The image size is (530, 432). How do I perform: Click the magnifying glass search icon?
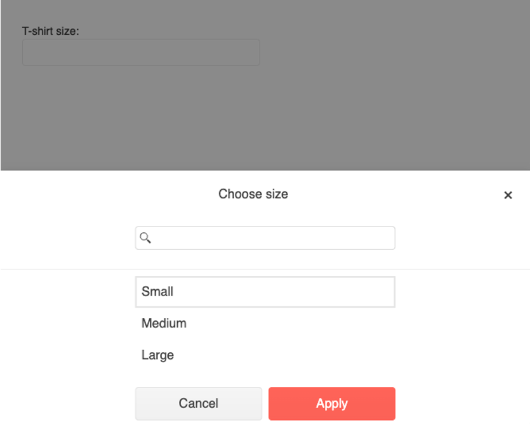coord(145,238)
